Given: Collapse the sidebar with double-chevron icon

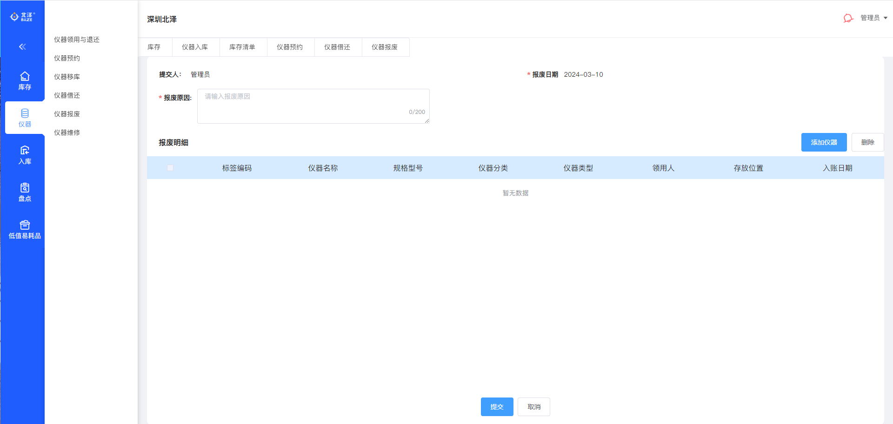Looking at the screenshot, I should pyautogui.click(x=22, y=46).
